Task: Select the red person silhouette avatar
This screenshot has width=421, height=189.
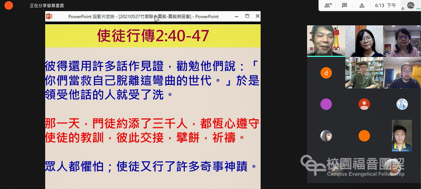Action: point(364,104)
